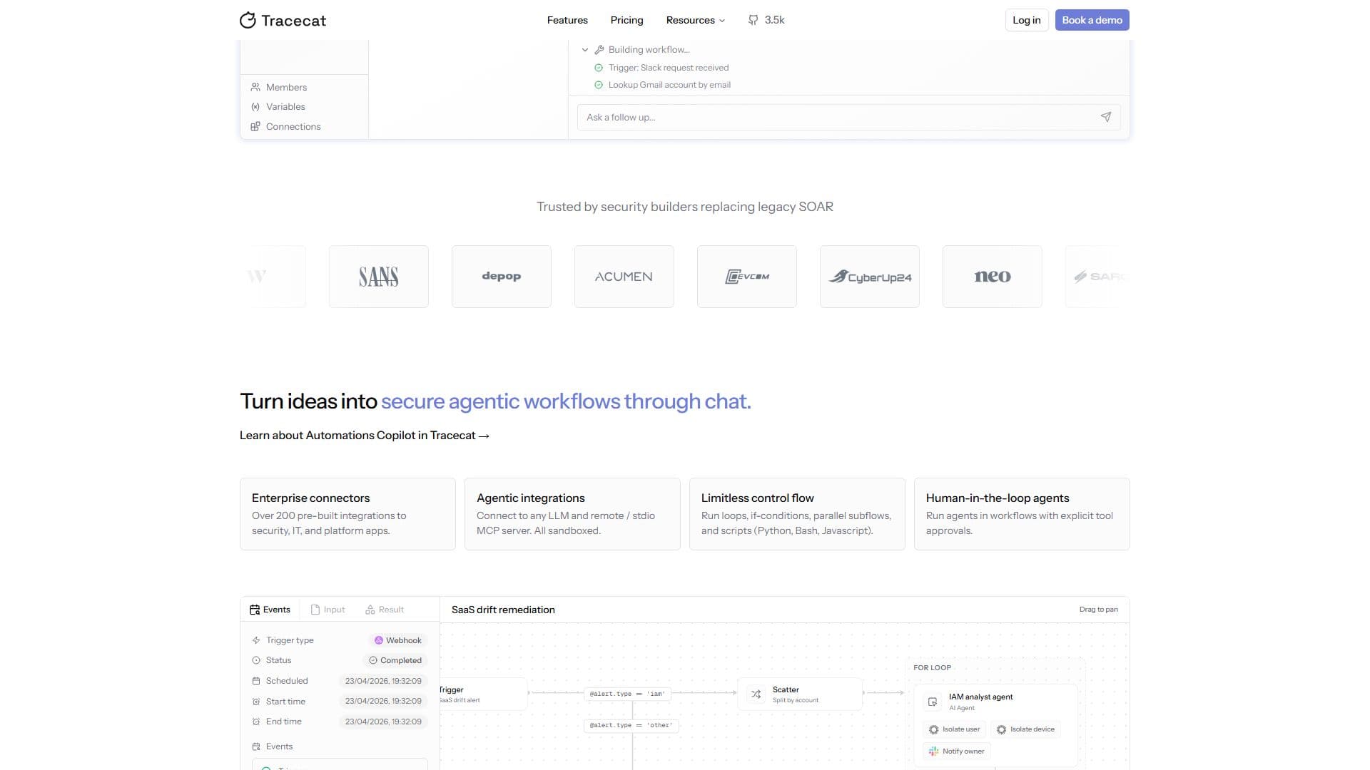The width and height of the screenshot is (1370, 770).
Task: Click the Connections icon in sidebar
Action: pos(255,126)
